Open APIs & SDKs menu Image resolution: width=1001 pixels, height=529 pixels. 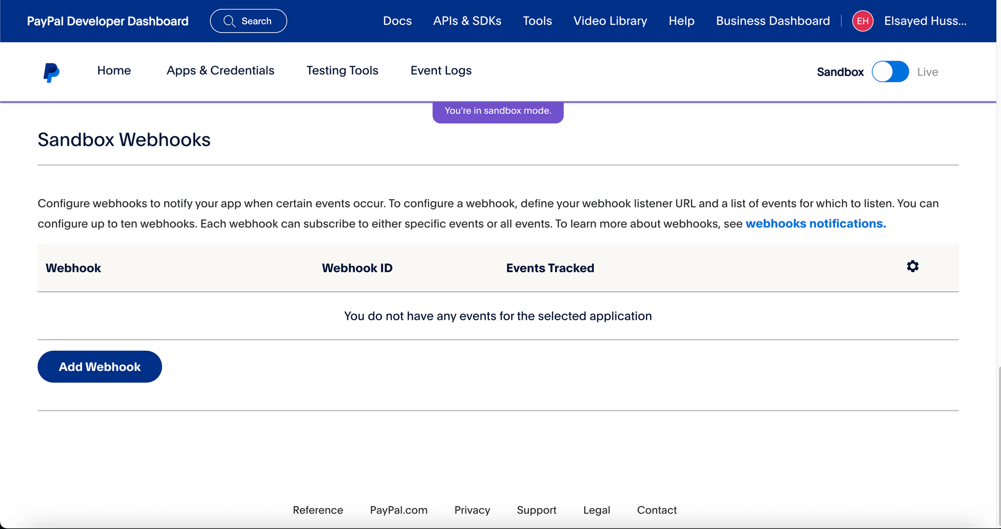coord(467,21)
